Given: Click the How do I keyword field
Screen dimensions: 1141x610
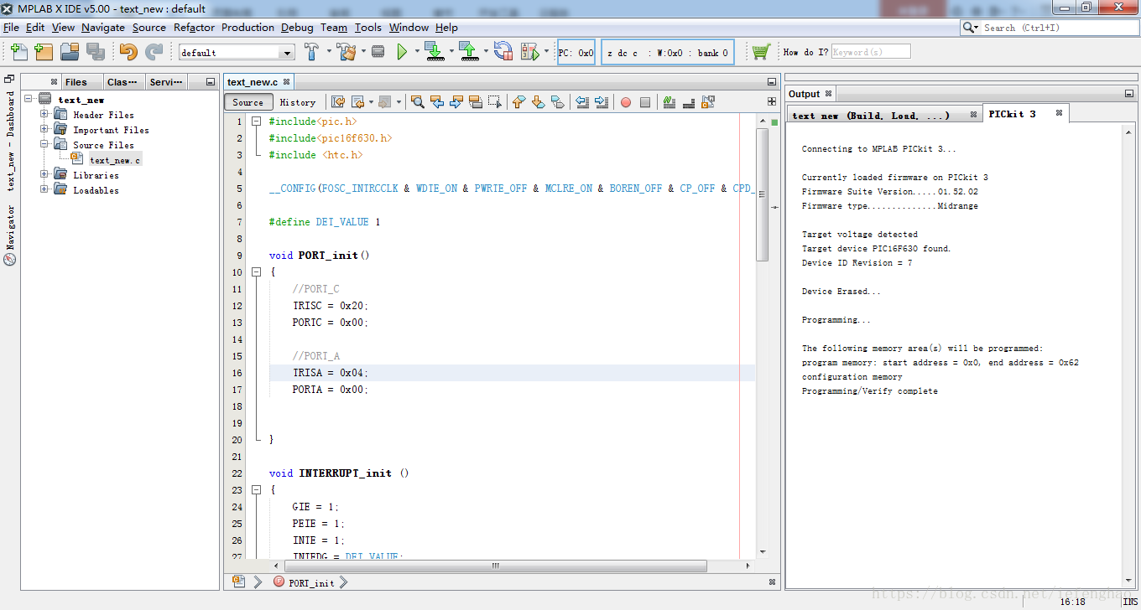Looking at the screenshot, I should [x=870, y=52].
